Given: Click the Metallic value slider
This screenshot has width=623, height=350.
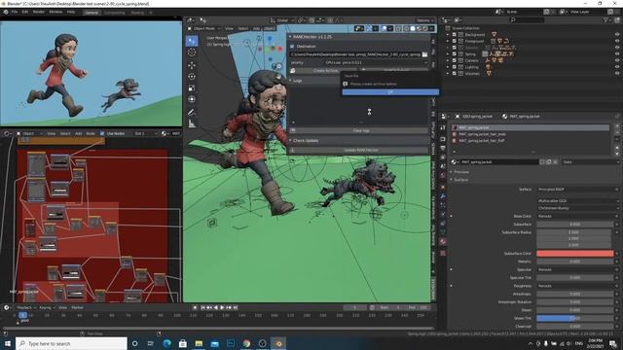Looking at the screenshot, I should click(575, 262).
